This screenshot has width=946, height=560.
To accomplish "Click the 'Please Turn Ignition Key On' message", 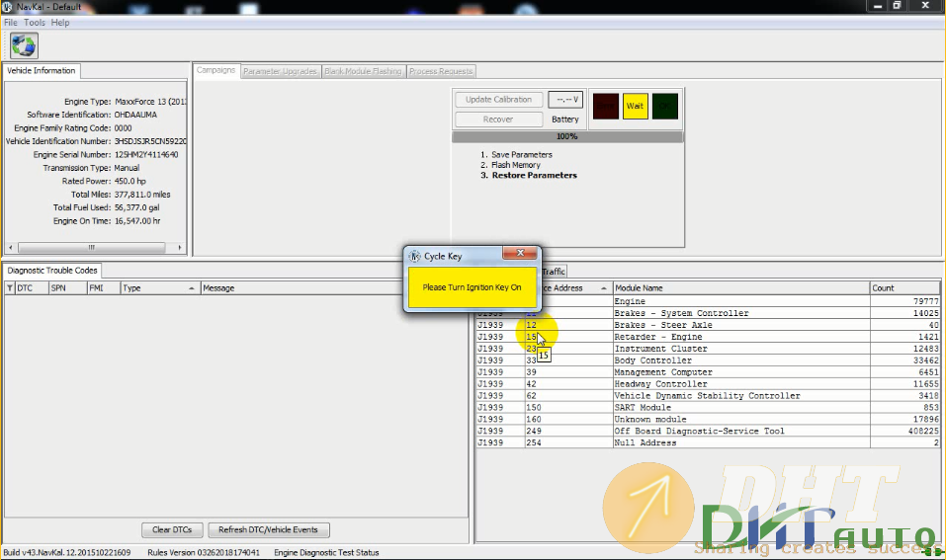I will pos(472,287).
